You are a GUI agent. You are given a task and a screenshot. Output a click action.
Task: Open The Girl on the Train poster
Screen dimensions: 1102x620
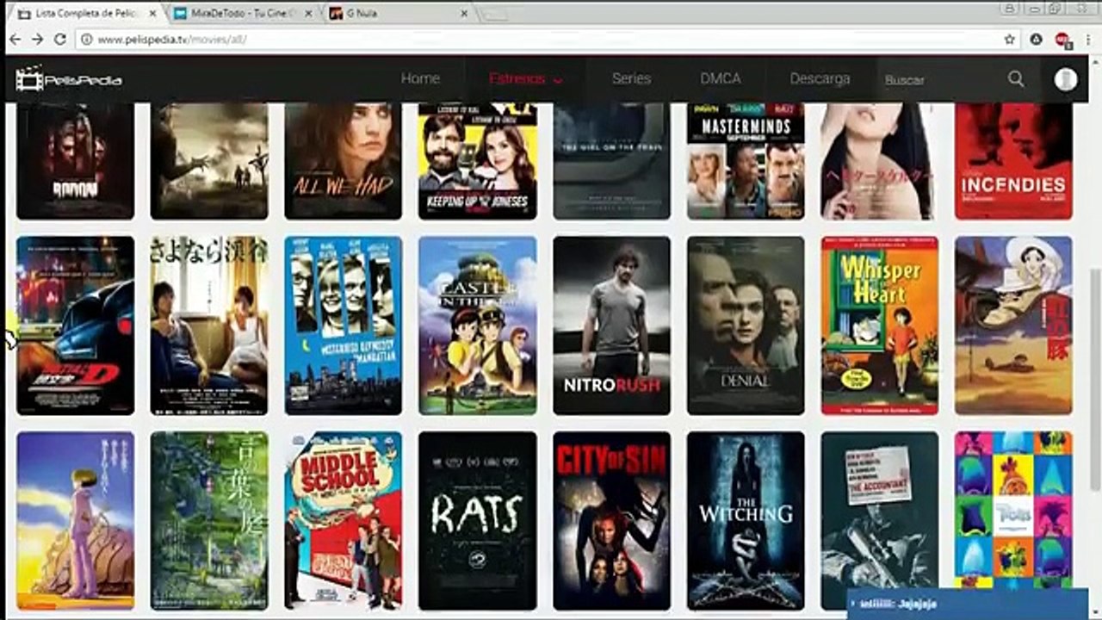point(611,161)
